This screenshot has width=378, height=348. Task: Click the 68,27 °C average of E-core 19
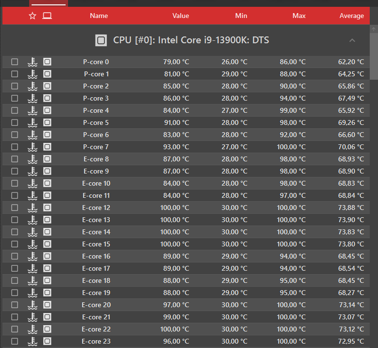click(x=351, y=293)
